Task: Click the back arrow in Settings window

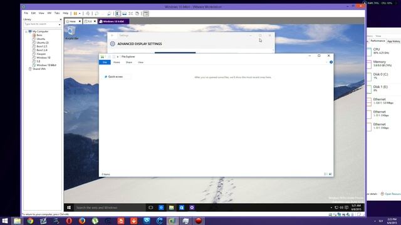Action: 112,36
